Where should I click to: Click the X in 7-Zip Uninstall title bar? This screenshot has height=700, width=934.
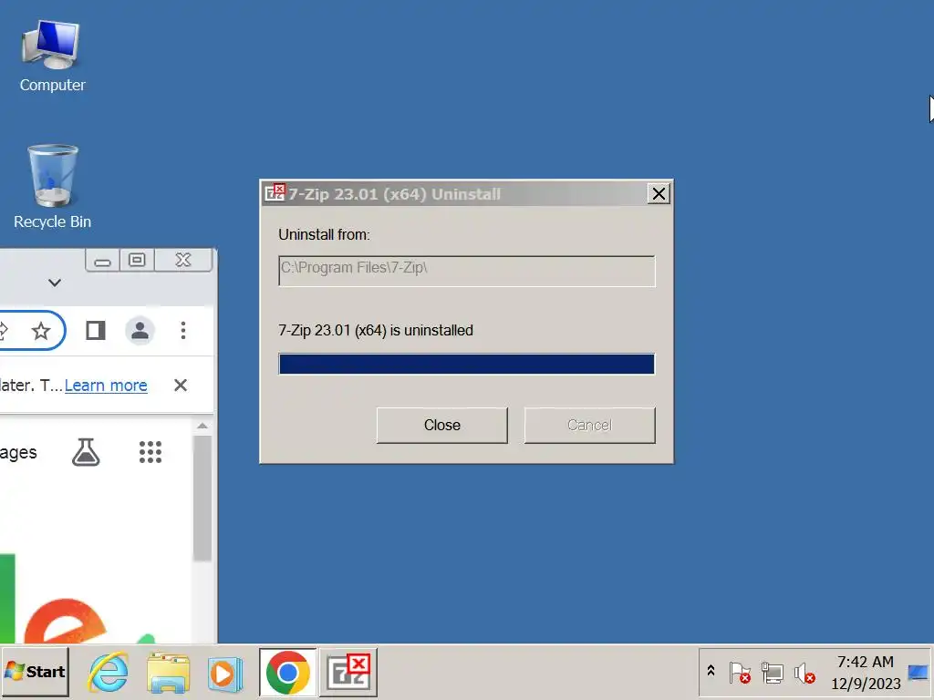point(659,193)
